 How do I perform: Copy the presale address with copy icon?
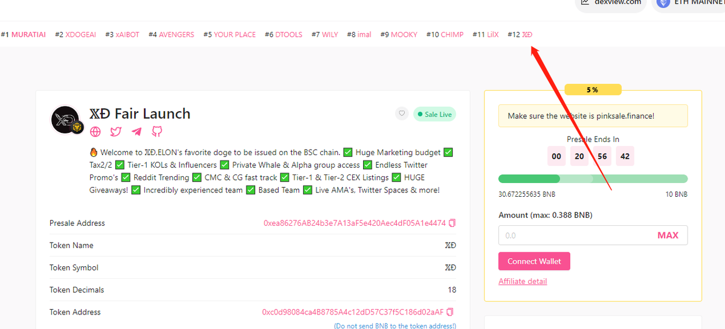(452, 223)
